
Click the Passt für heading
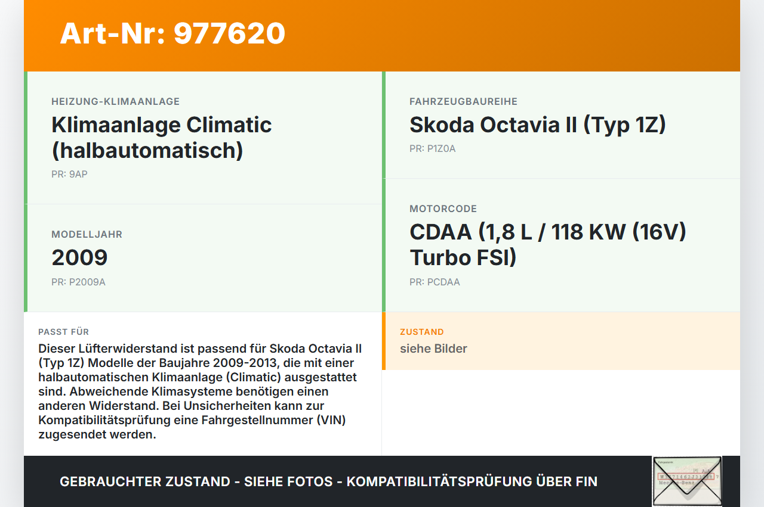[x=63, y=332]
